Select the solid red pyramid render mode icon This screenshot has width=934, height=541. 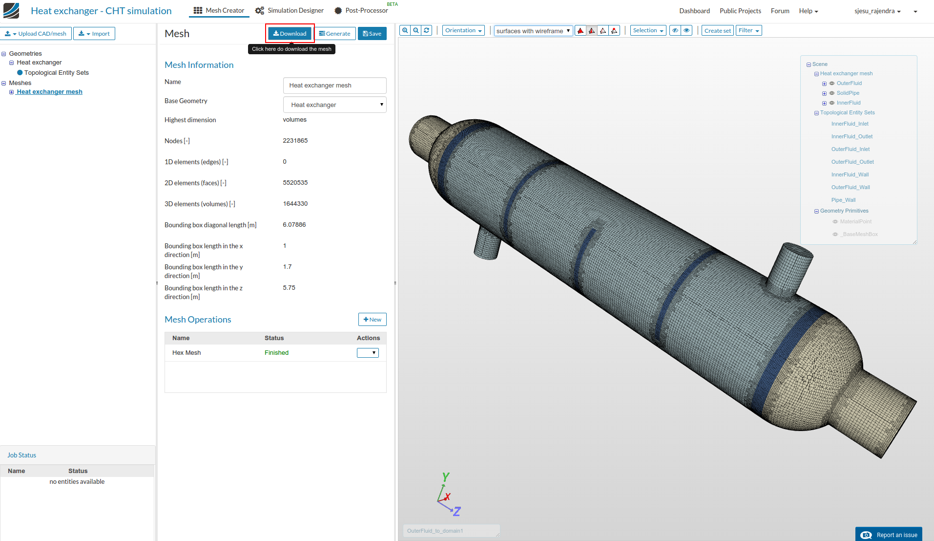coord(581,31)
